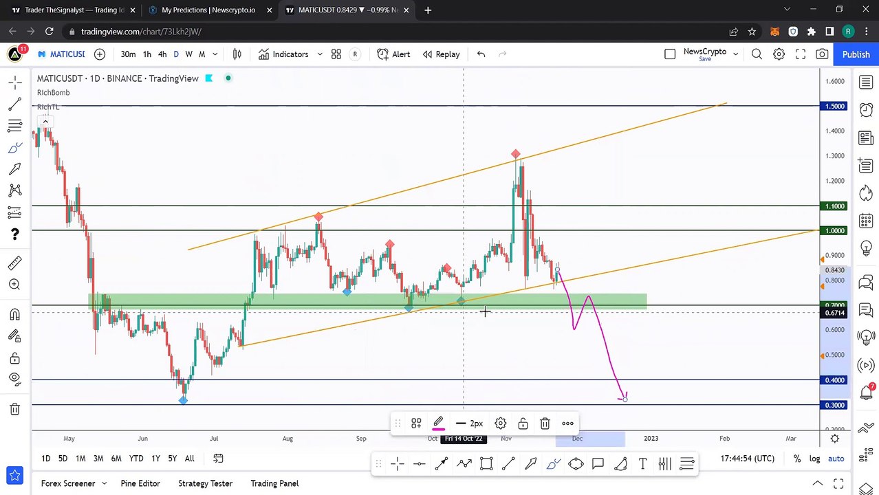
Task: Open the object tree at bottom left
Action: (14, 474)
